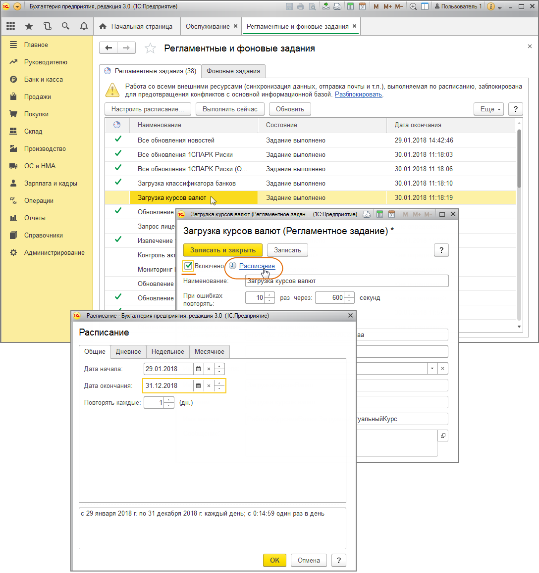Switch to the Дневное tab
The image size is (539, 573).
pos(128,351)
